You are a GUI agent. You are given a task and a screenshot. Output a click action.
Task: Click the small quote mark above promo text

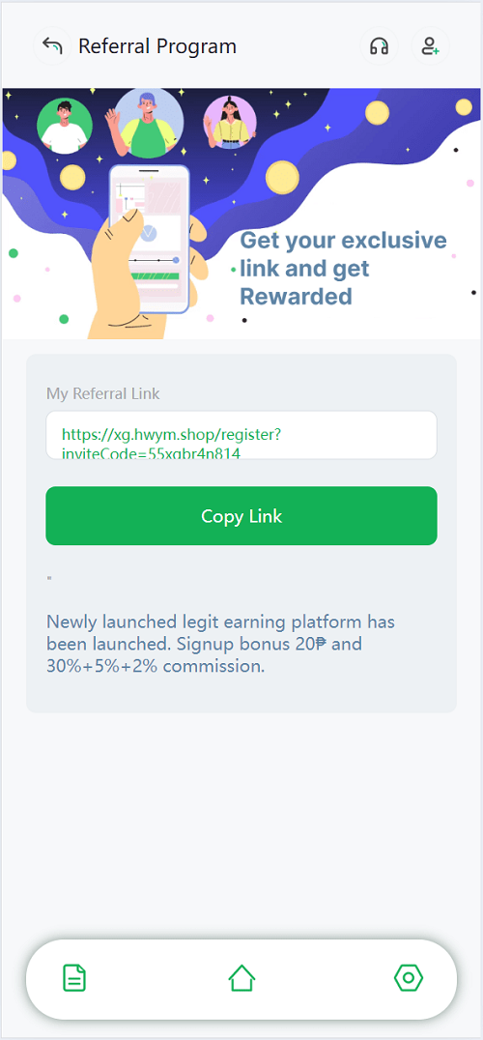coord(49,578)
